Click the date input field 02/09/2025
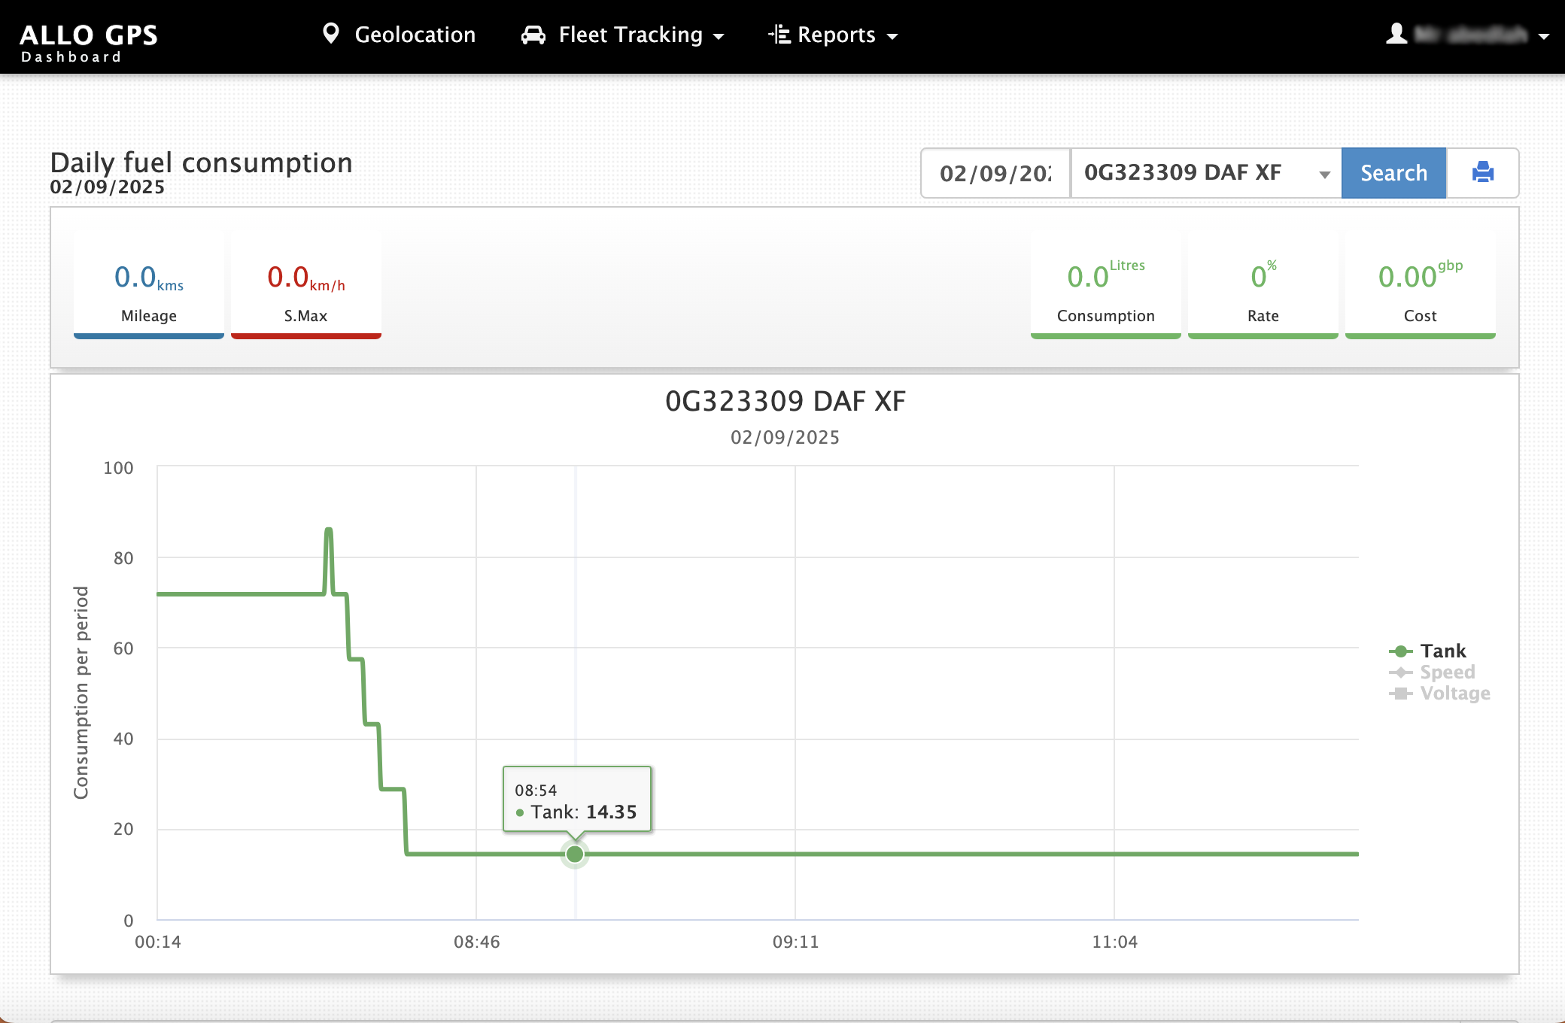Screen dimensions: 1565x1023 (x=995, y=173)
